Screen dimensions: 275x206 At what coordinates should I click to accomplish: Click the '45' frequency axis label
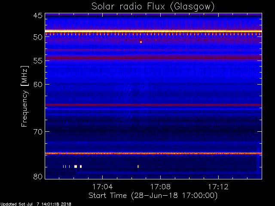coord(38,15)
